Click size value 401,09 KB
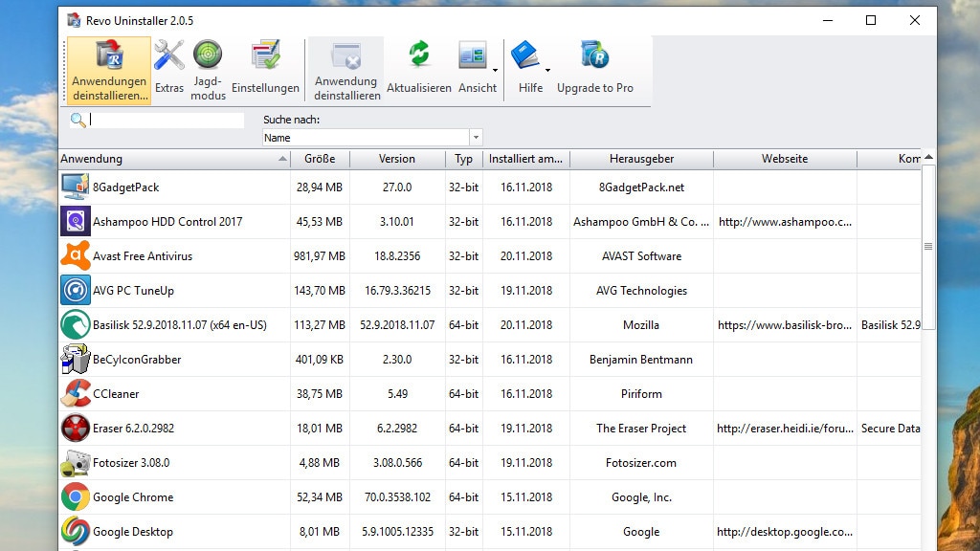Screen dimensions: 980x551 click(320, 360)
